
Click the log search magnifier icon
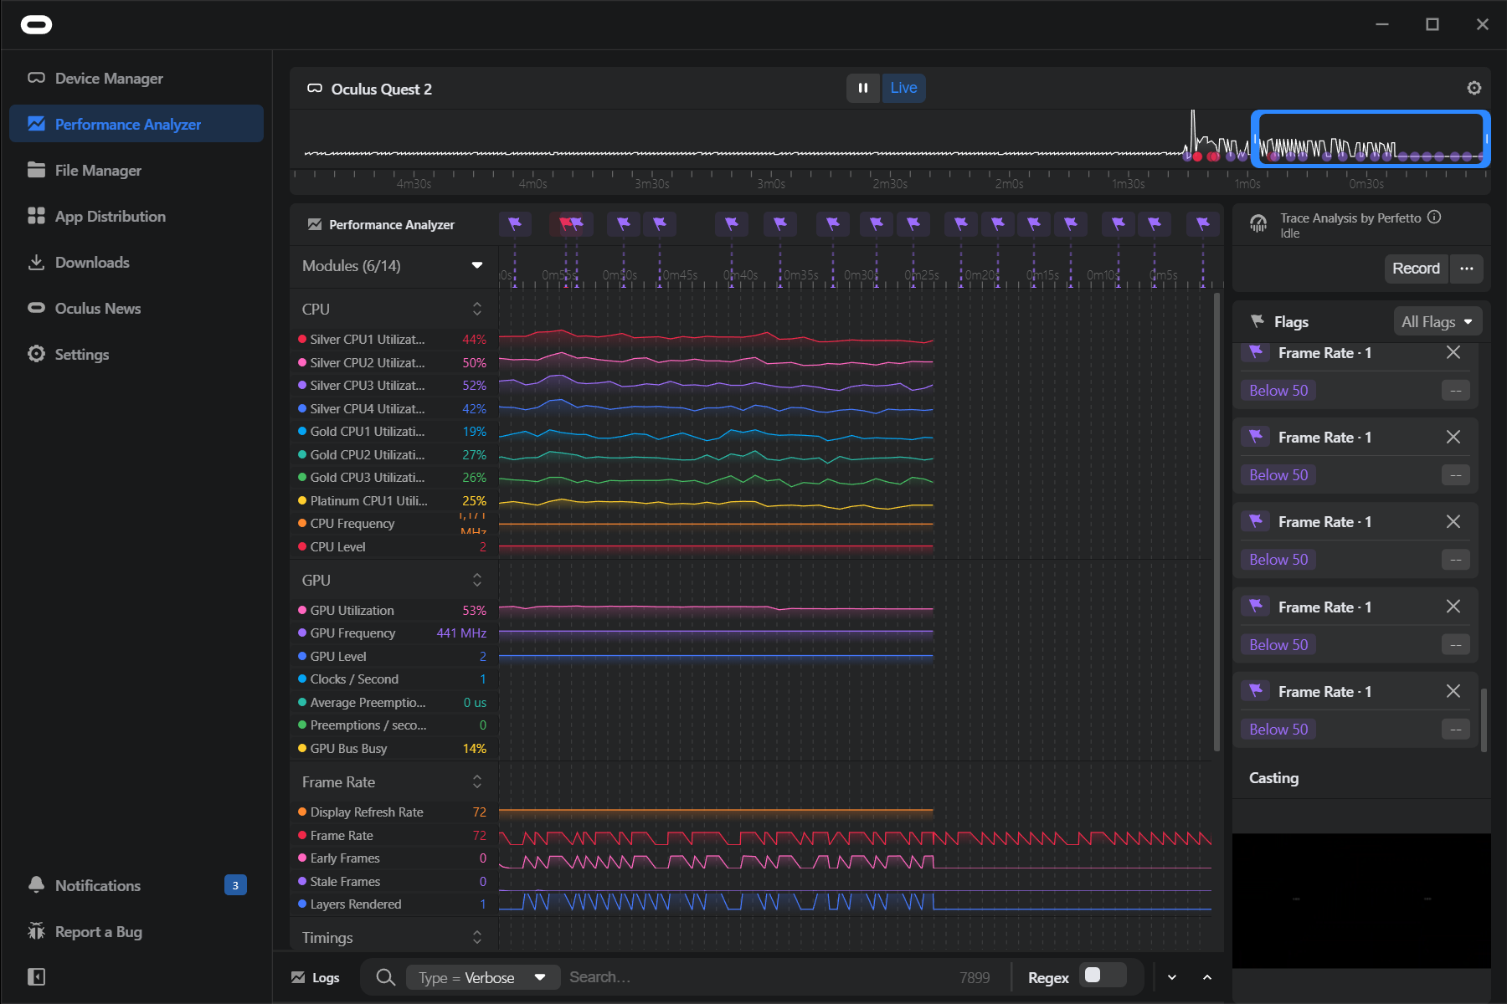[x=385, y=977]
